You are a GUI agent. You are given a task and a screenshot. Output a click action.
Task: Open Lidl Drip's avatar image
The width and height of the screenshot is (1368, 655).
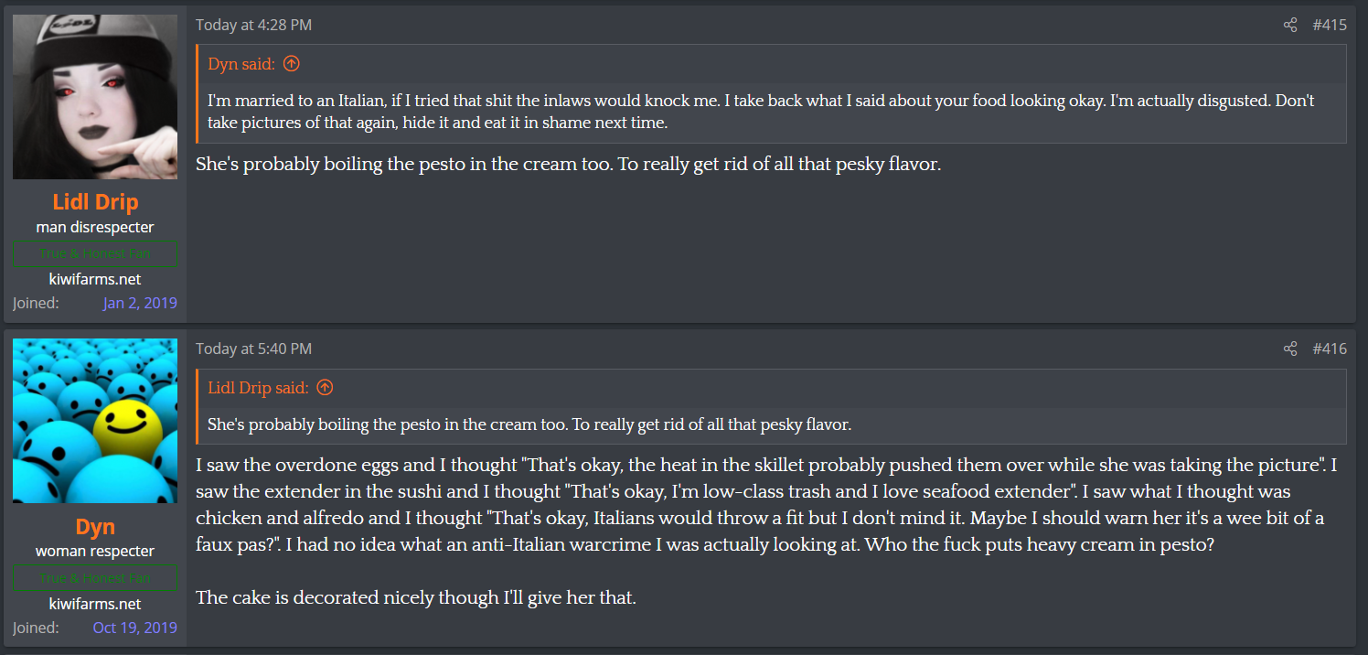tap(95, 97)
